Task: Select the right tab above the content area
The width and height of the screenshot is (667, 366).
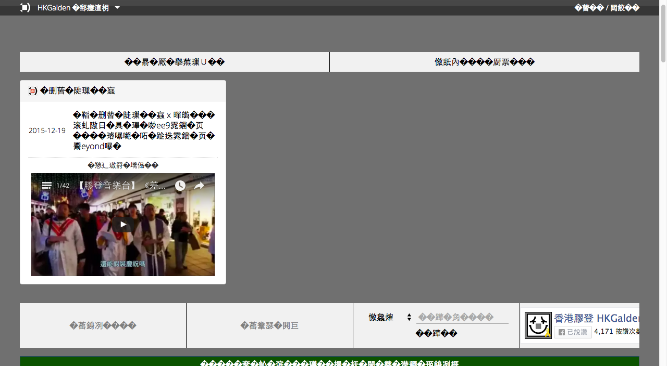Action: 484,62
